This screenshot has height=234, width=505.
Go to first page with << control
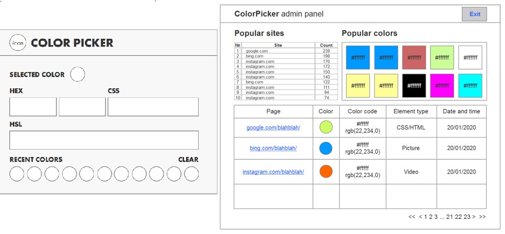point(412,217)
